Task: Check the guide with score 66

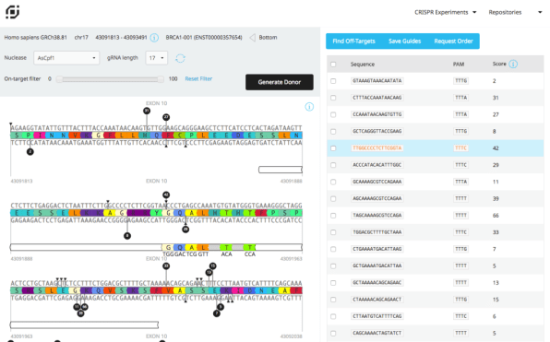Action: point(333,216)
